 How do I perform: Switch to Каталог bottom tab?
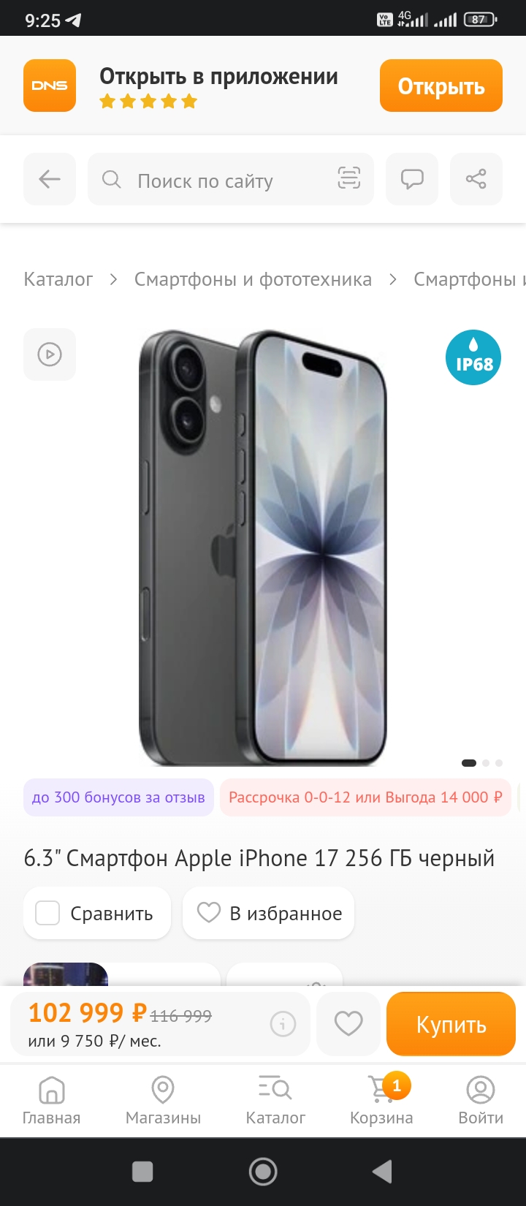275,1100
